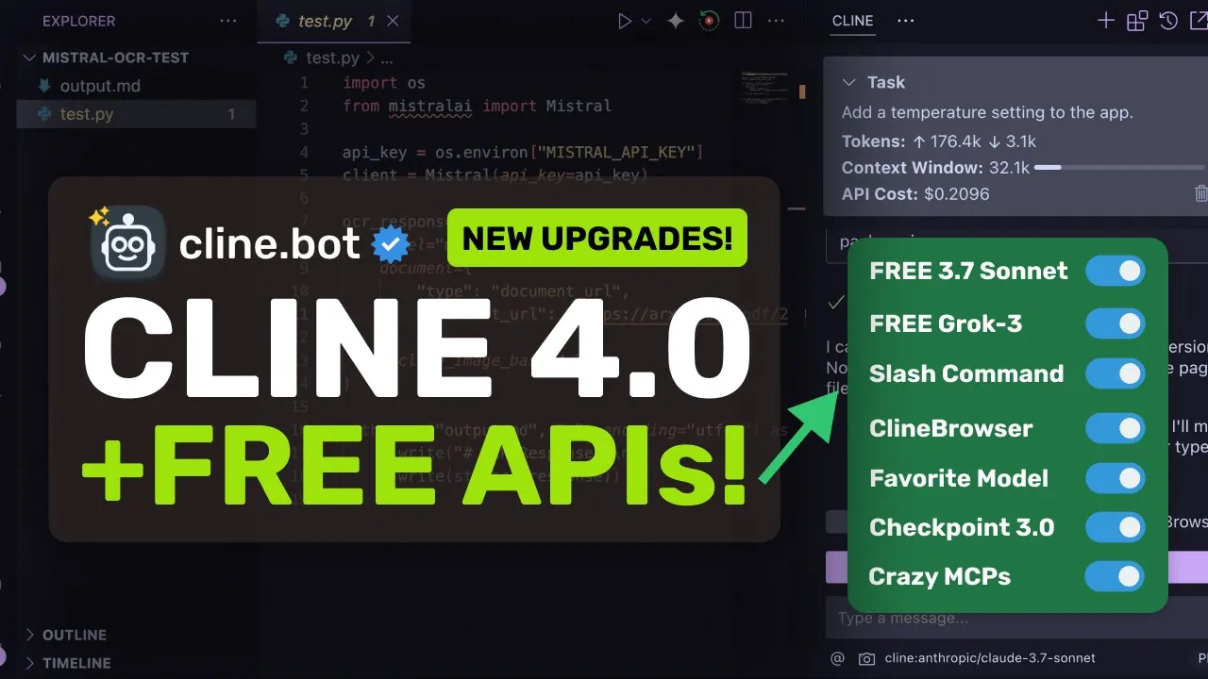Click the red-green record icon in editor toolbar

[709, 20]
